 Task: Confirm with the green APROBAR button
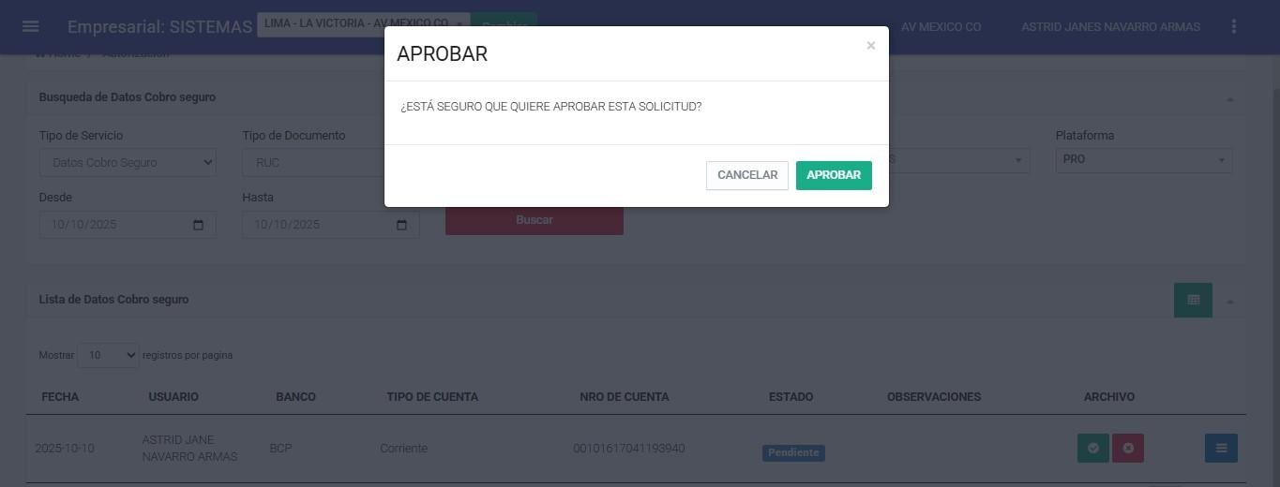coord(834,175)
